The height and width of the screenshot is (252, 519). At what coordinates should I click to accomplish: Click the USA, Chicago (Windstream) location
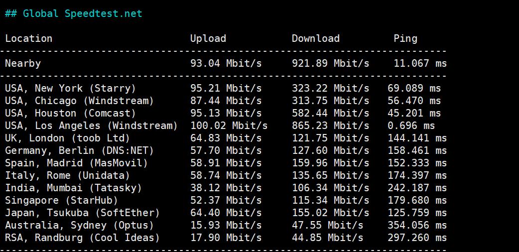point(79,101)
